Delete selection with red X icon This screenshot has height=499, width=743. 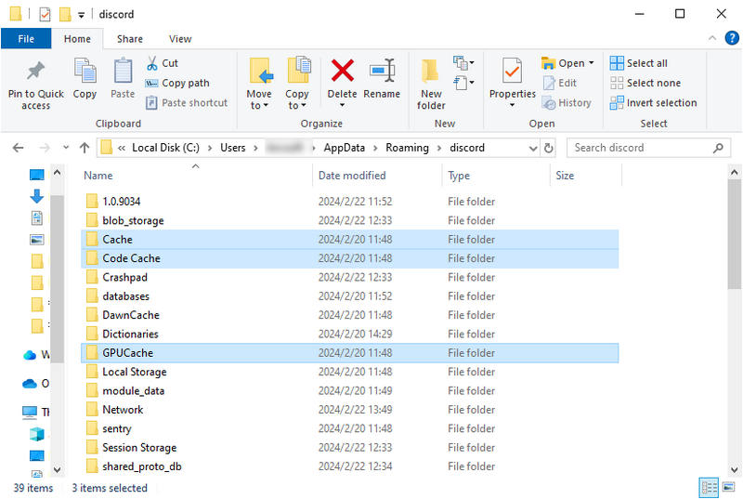[x=342, y=70]
